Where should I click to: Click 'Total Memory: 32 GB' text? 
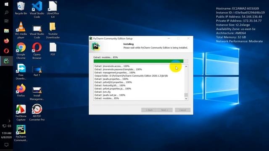(x=231, y=37)
